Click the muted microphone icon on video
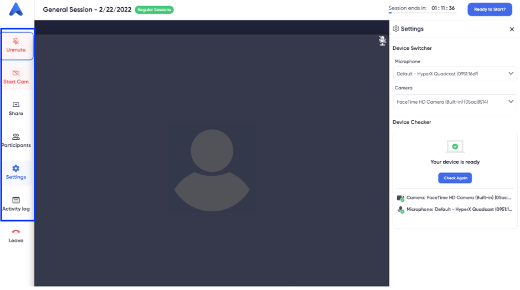 coord(382,40)
